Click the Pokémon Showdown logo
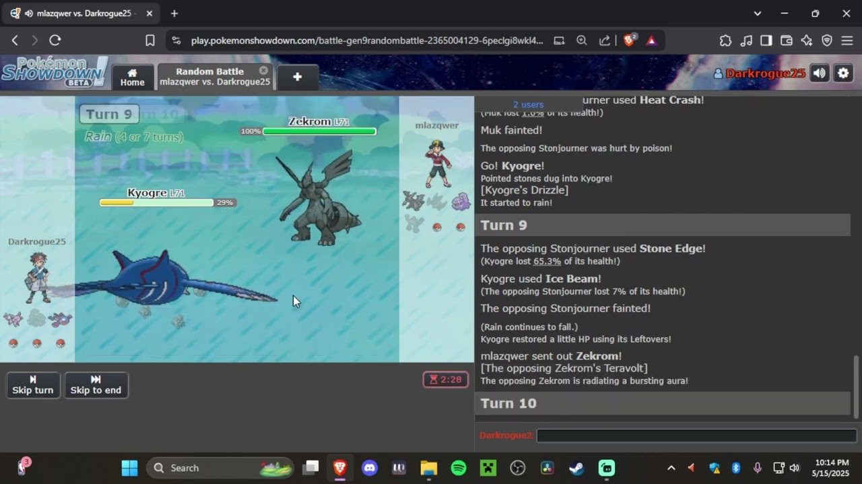The image size is (862, 484). coord(54,72)
